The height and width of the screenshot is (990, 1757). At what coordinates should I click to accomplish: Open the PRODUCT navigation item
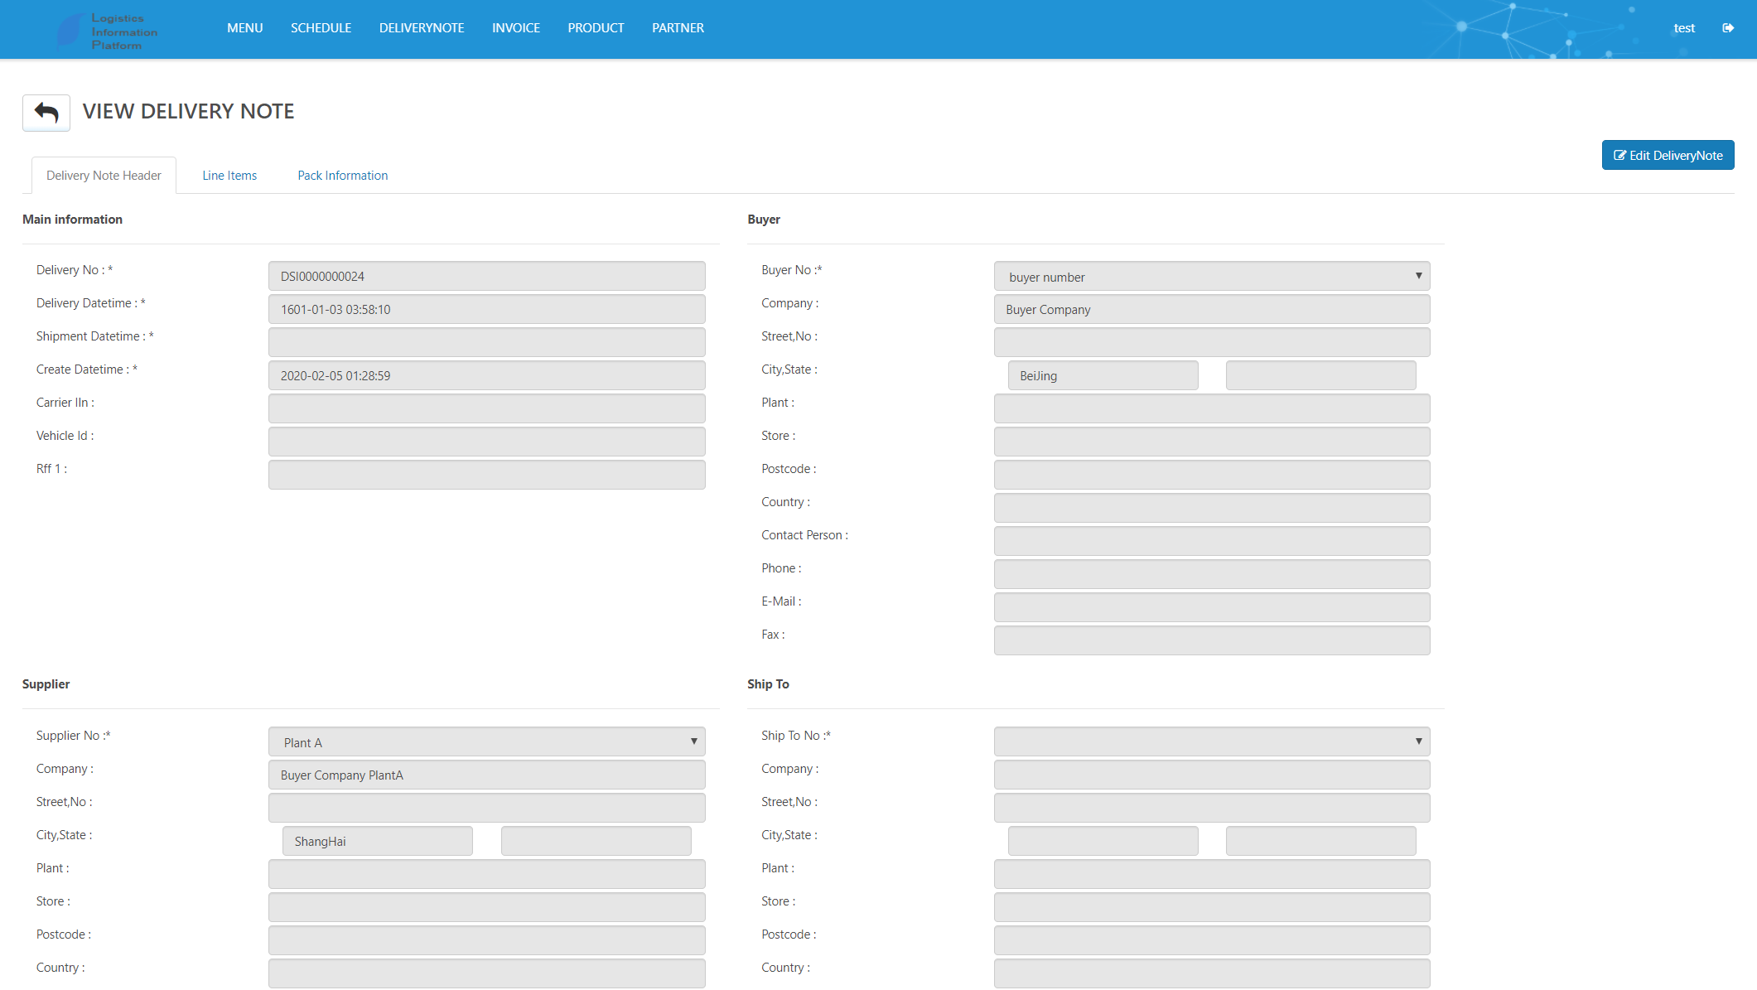(596, 28)
